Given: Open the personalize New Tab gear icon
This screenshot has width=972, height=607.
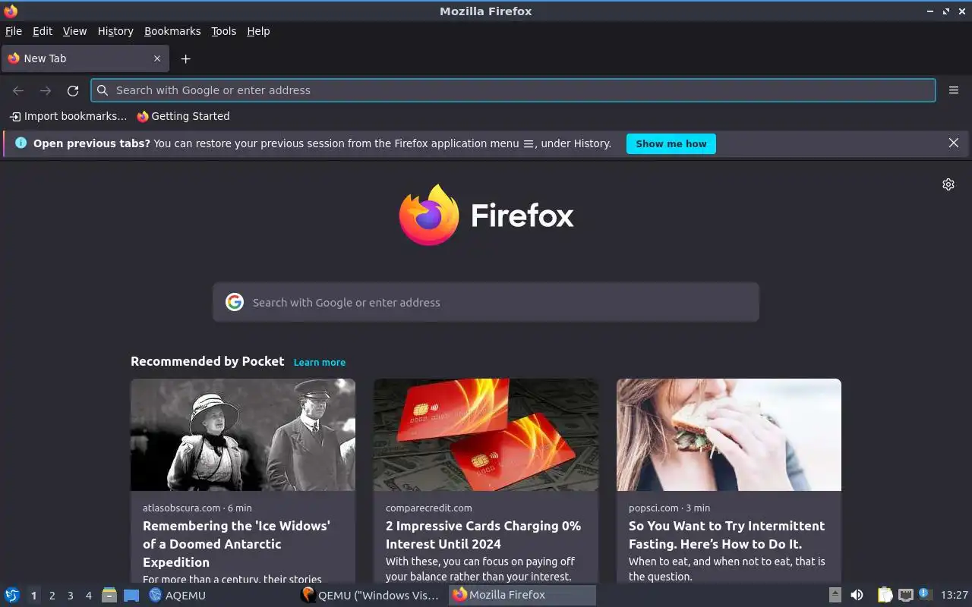Looking at the screenshot, I should [x=948, y=184].
